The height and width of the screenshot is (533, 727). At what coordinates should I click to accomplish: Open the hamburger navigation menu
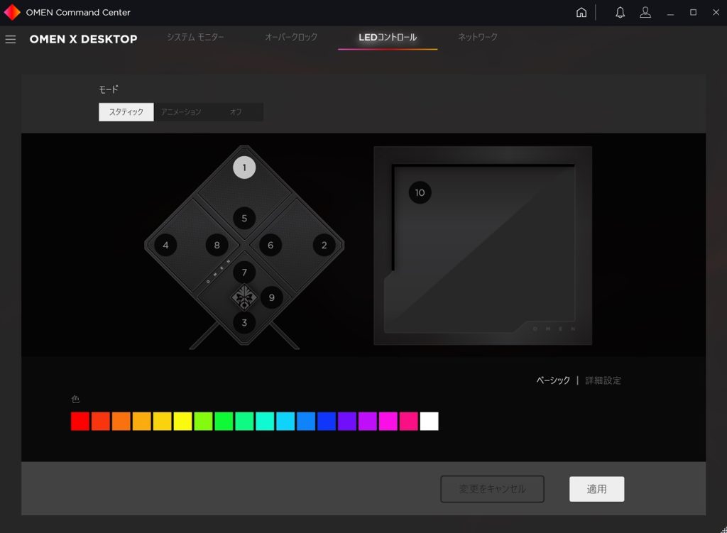click(x=11, y=40)
